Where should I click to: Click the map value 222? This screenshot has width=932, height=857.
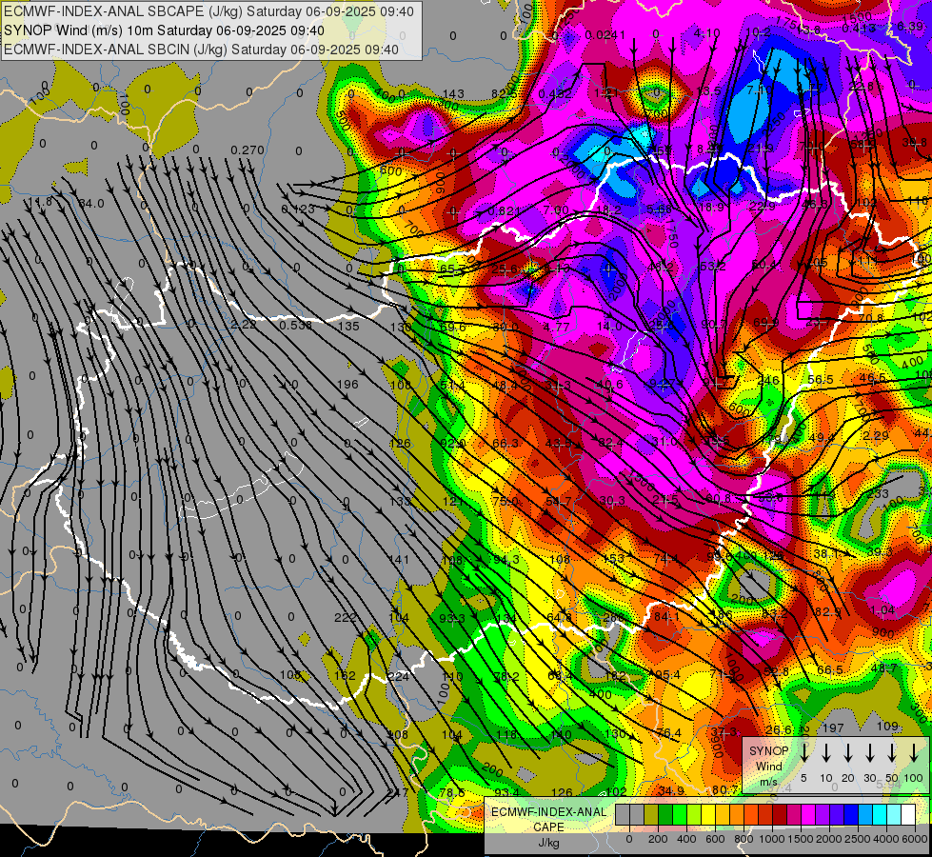pyautogui.click(x=345, y=617)
